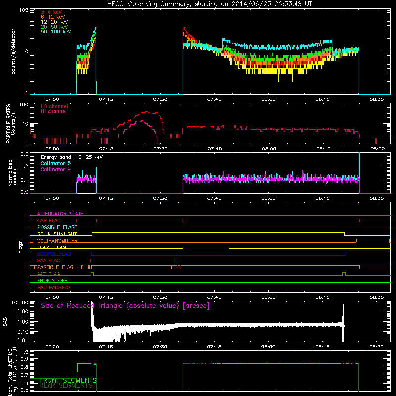Image resolution: width=396 pixels, height=396 pixels.
Task: Click the 08:15 tick label under the flags panel
Action: click(323, 297)
